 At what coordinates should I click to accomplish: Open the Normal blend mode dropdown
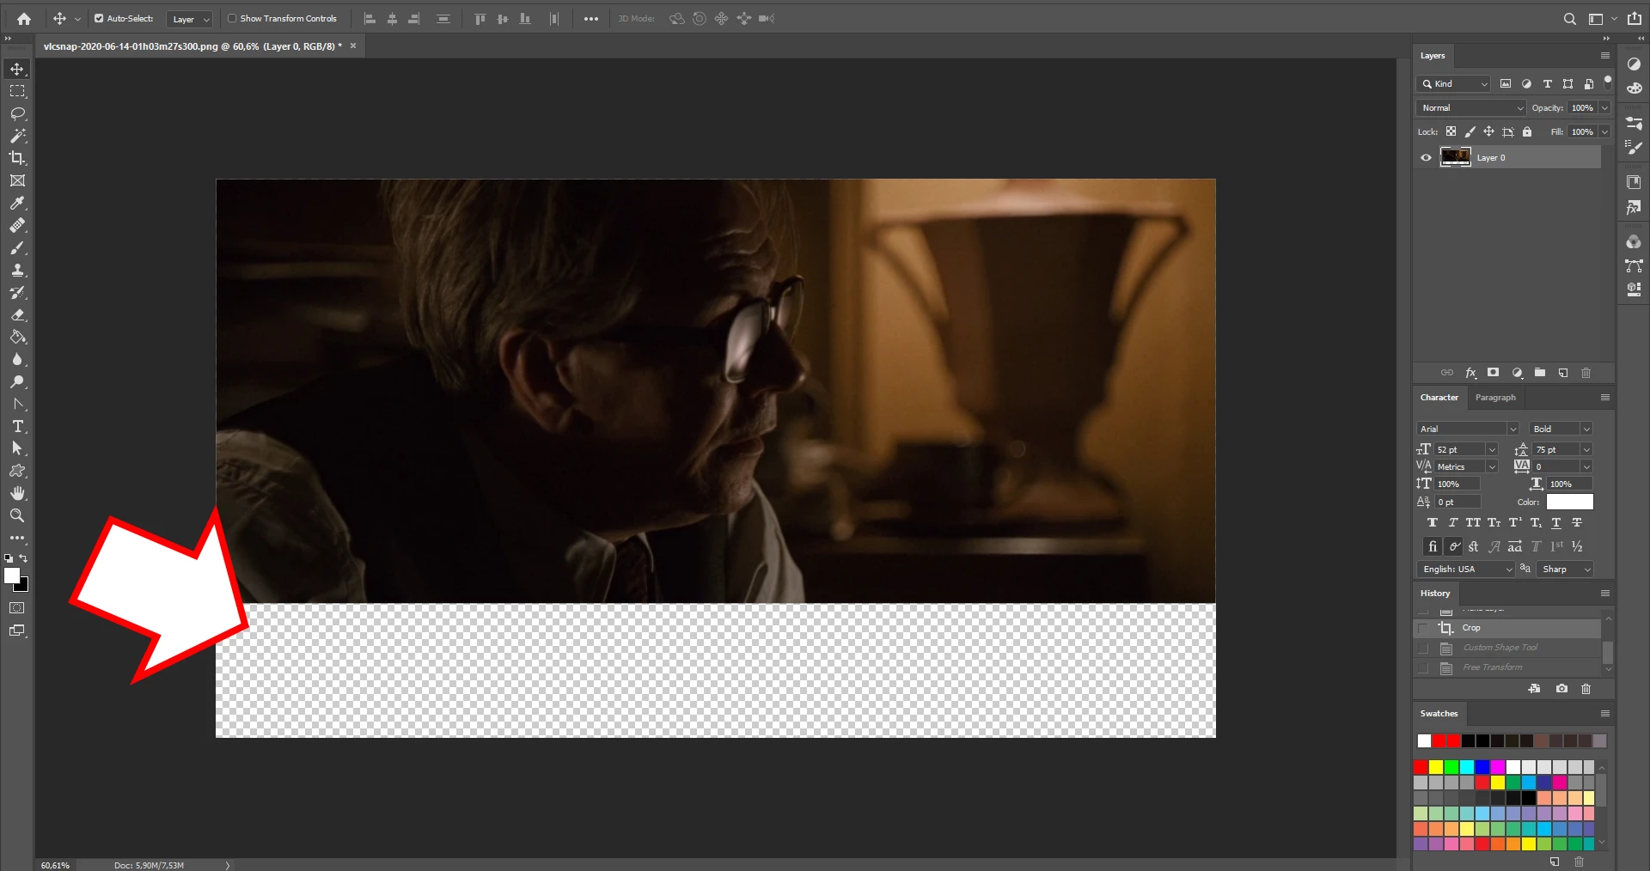pyautogui.click(x=1471, y=107)
